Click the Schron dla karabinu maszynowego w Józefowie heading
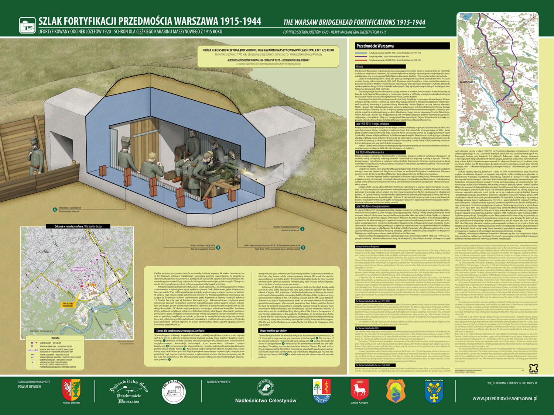 click(199, 331)
